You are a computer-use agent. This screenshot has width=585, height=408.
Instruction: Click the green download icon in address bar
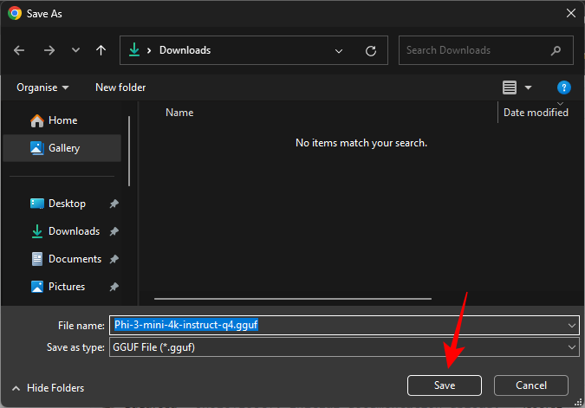tap(134, 50)
